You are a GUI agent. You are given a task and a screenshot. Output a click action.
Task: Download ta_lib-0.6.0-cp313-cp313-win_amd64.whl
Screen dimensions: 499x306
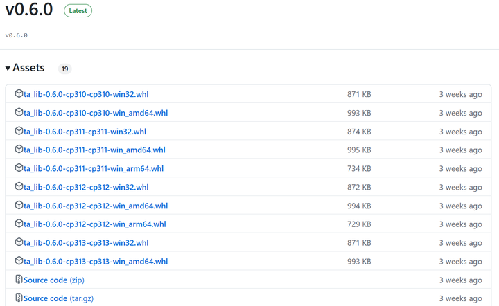[96, 262]
